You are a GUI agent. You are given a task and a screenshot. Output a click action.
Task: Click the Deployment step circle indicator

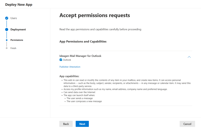pos(7,29)
